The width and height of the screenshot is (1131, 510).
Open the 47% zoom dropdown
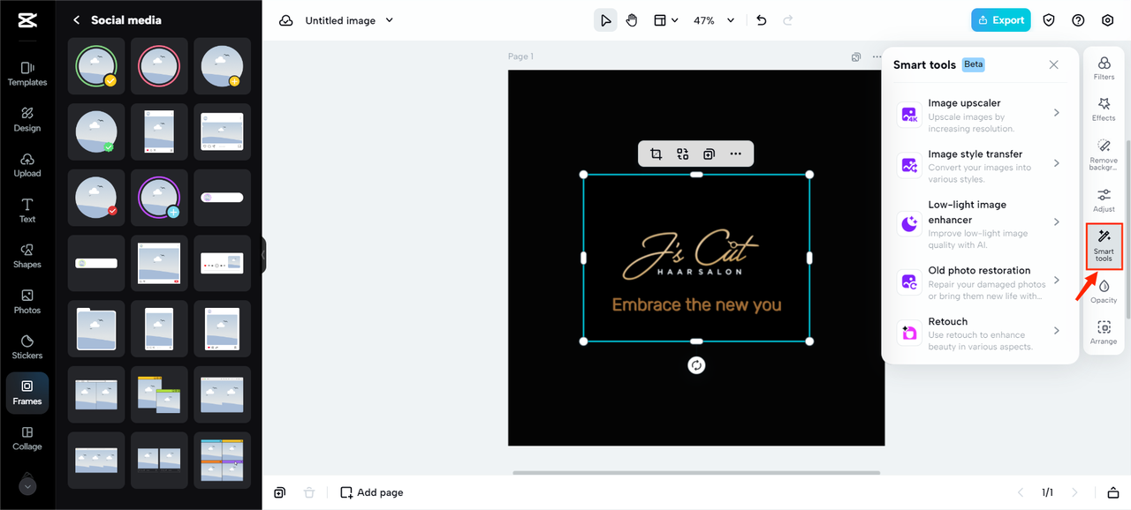(x=712, y=20)
